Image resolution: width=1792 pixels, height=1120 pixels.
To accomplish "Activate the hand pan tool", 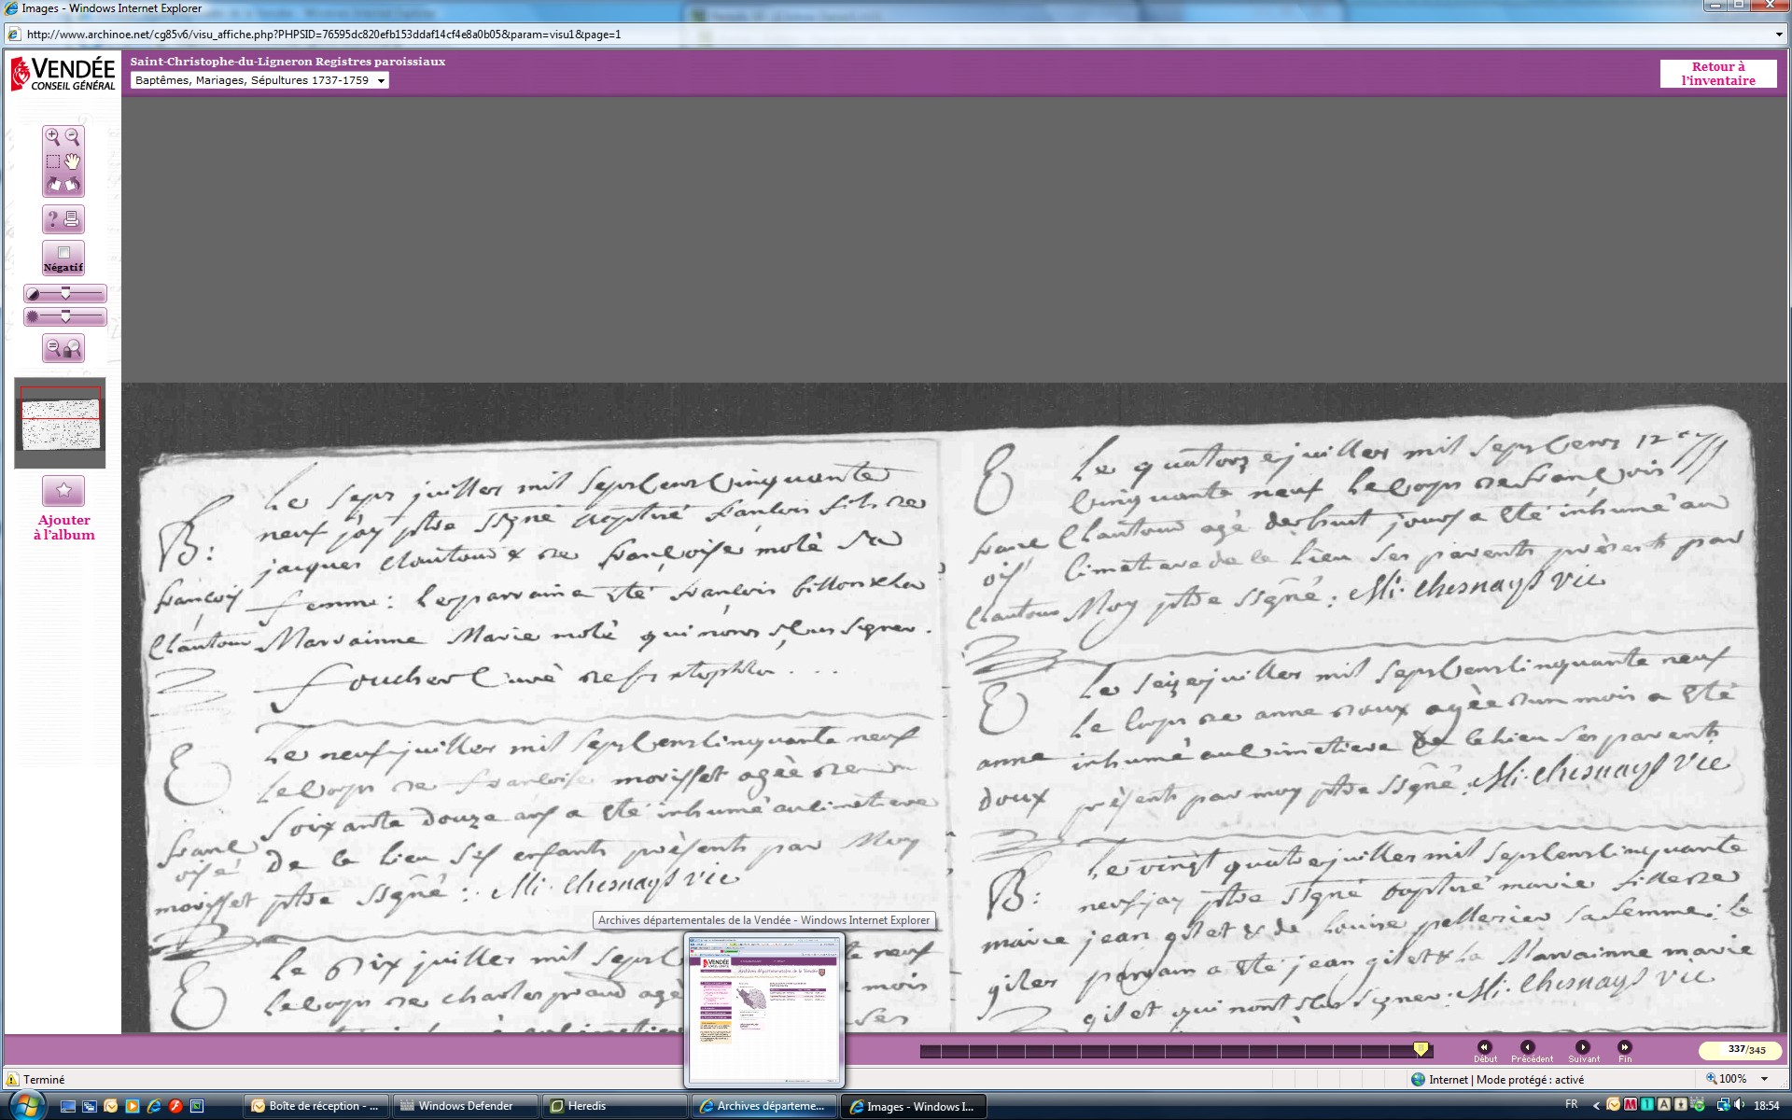I will point(73,161).
